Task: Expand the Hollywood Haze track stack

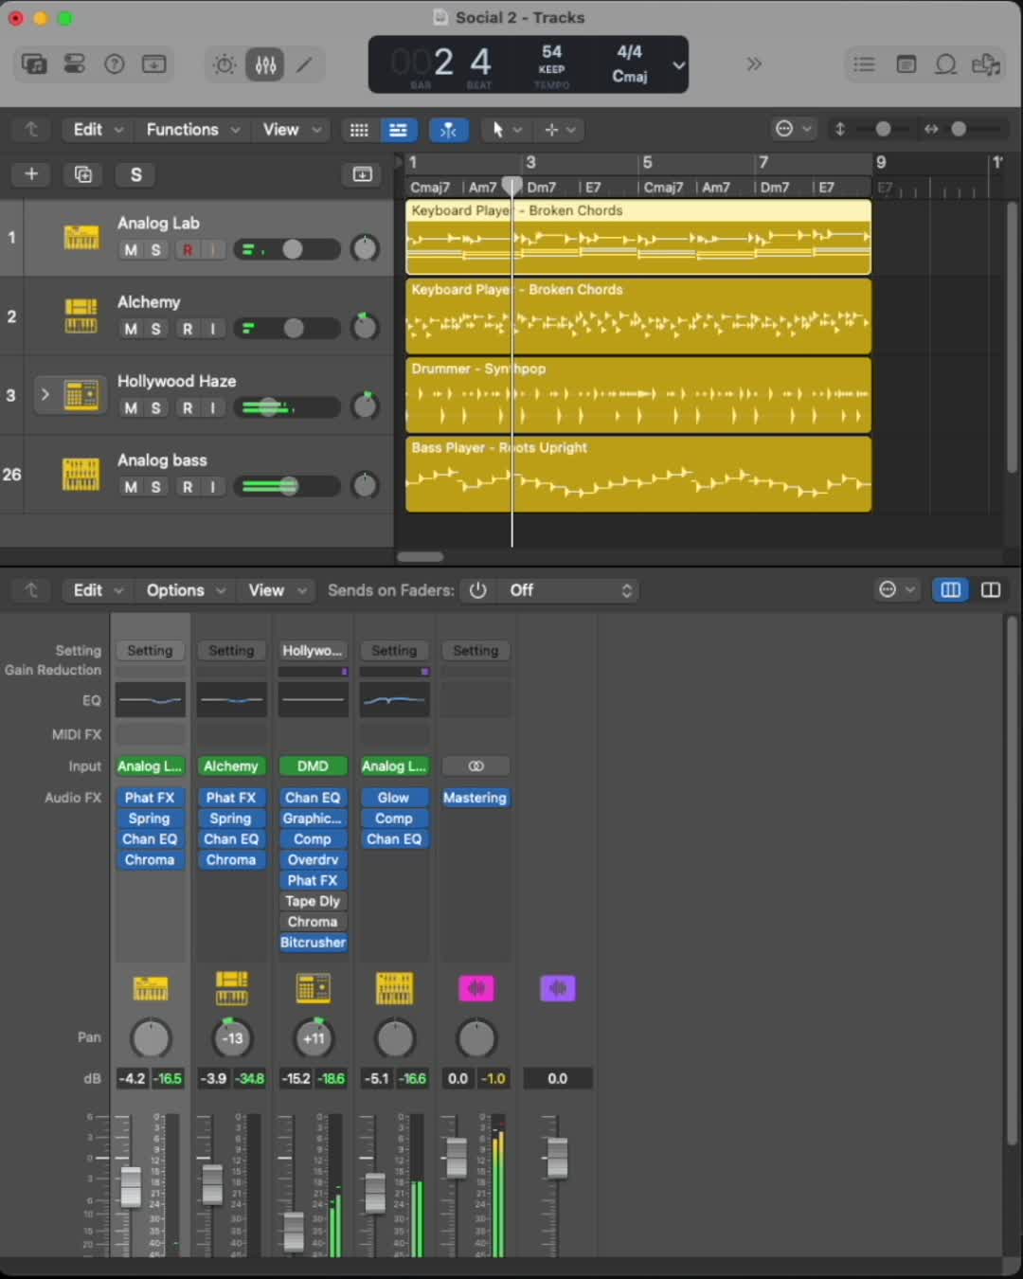Action: 45,393
